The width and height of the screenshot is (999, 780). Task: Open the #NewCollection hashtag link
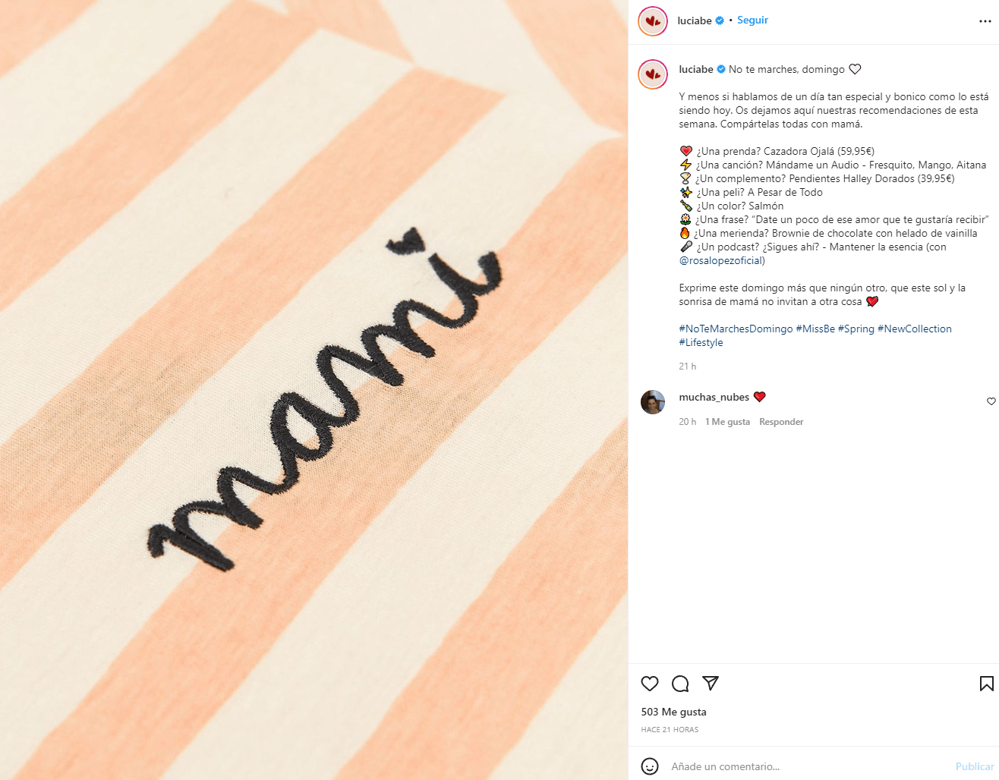click(x=915, y=329)
